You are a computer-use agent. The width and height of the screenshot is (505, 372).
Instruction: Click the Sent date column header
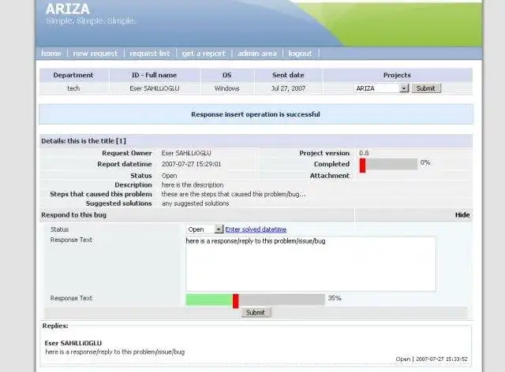pyautogui.click(x=288, y=75)
